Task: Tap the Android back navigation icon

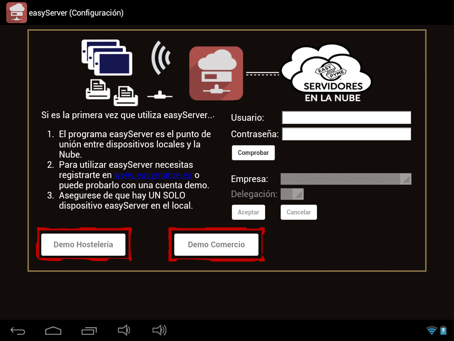Action: coord(18,330)
